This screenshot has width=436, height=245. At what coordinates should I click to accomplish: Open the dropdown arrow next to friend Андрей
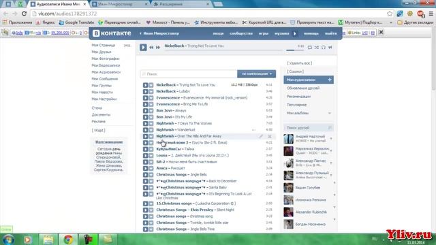pos(331,138)
